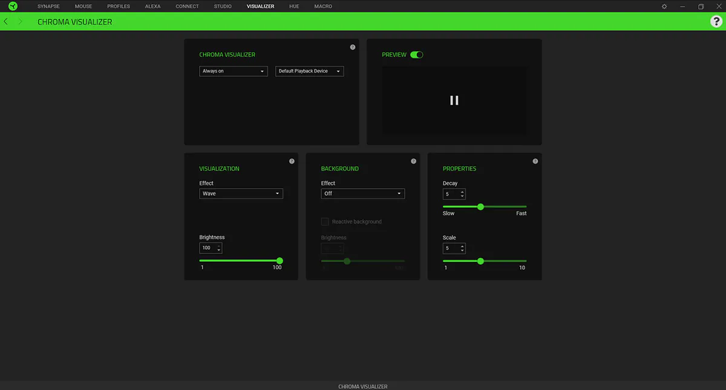Image resolution: width=726 pixels, height=390 pixels.
Task: Click the Chroma Visualizer label in bottom bar
Action: (x=363, y=386)
